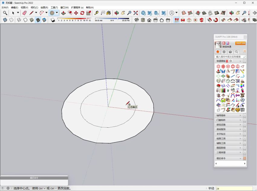The width and height of the screenshot is (257, 191).
Task: Click the zoom magnifier tool in the top toolbar
Action: click(5, 13)
